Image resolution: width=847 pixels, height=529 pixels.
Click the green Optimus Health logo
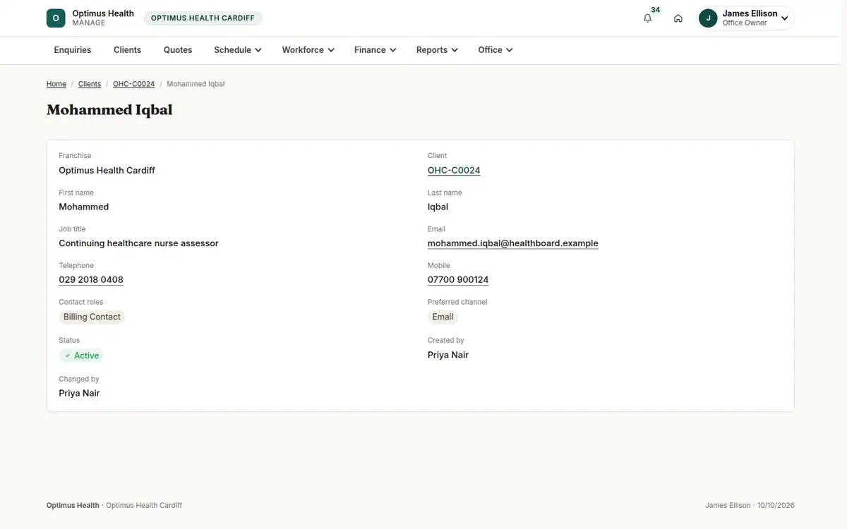coord(56,18)
